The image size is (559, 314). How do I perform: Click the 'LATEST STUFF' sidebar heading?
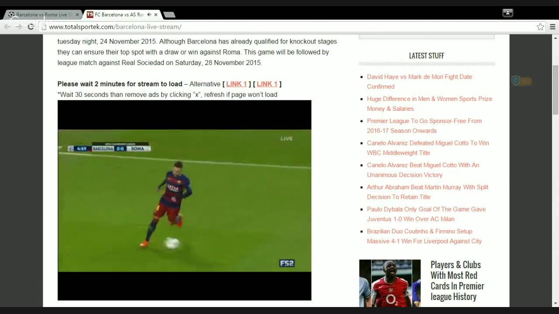pos(426,56)
